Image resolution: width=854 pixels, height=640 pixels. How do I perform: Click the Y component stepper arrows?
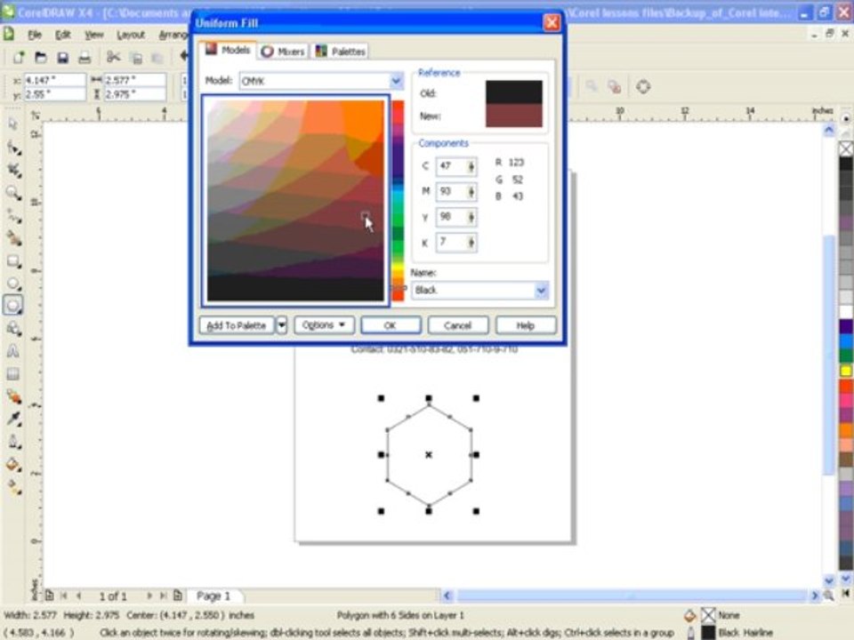(x=471, y=217)
